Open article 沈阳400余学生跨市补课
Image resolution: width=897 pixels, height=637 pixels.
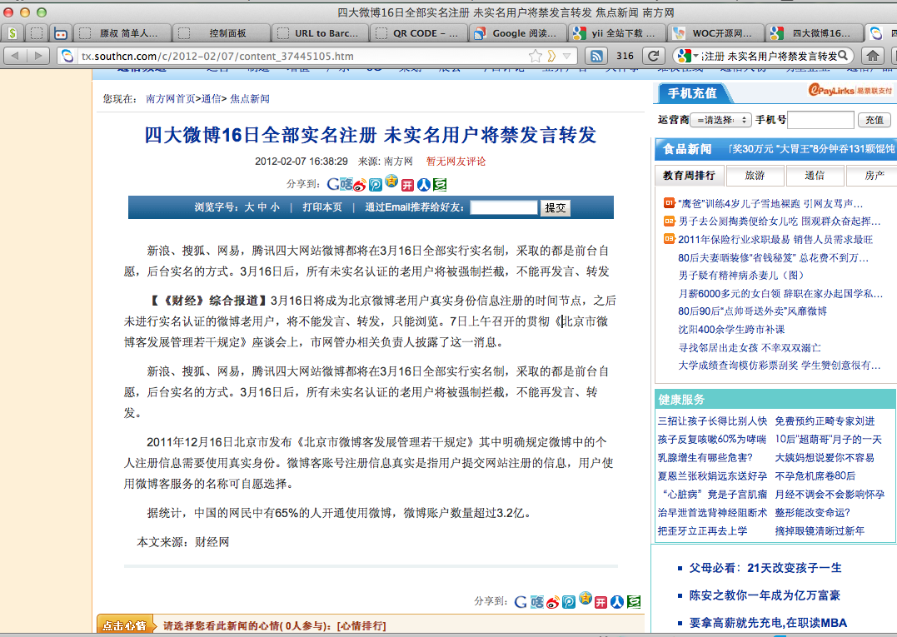[x=731, y=330]
